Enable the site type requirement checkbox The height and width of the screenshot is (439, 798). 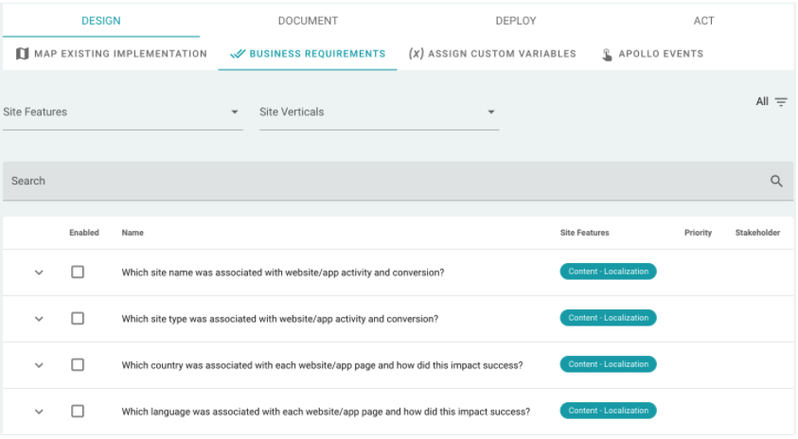(78, 319)
